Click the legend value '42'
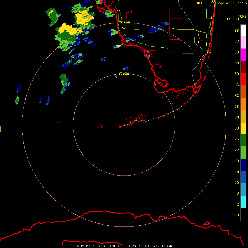248x248 pixels. 237,96
